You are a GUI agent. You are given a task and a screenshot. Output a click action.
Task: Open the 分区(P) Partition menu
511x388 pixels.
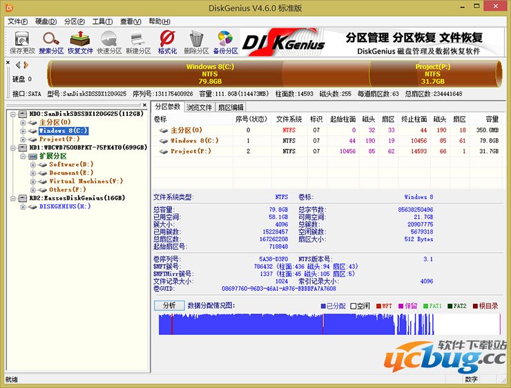[75, 21]
